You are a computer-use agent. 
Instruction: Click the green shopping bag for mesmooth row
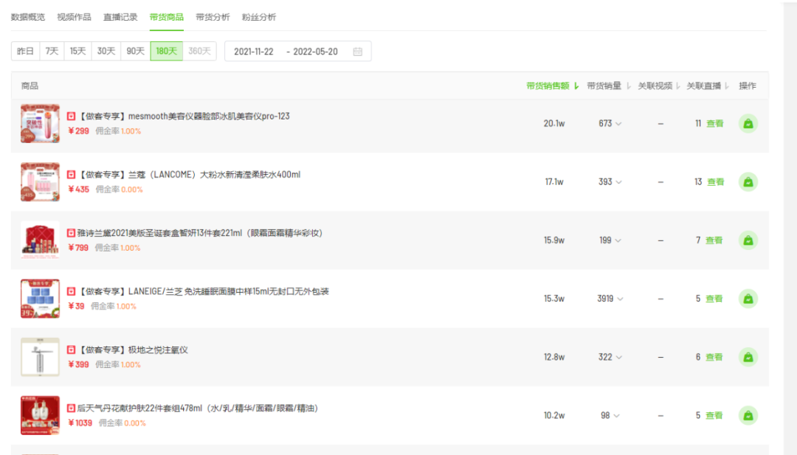click(748, 123)
